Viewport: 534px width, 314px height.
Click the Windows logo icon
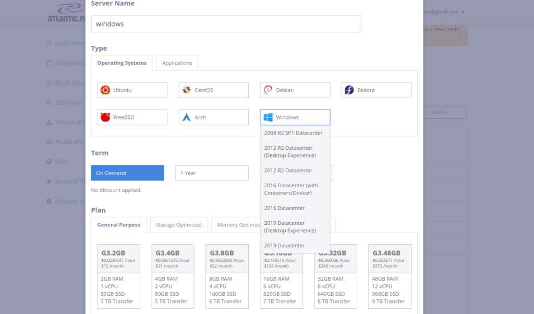point(268,117)
